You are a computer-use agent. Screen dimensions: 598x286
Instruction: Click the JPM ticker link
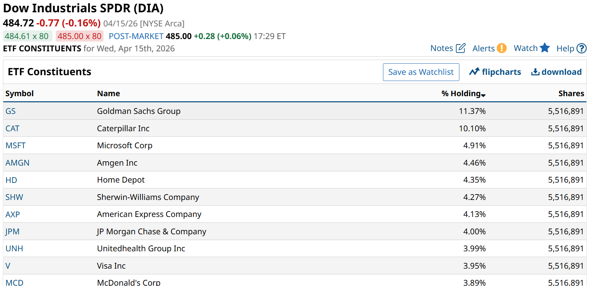pos(12,232)
